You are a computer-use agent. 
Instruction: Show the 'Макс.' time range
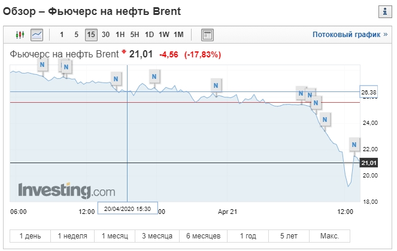(x=330, y=235)
